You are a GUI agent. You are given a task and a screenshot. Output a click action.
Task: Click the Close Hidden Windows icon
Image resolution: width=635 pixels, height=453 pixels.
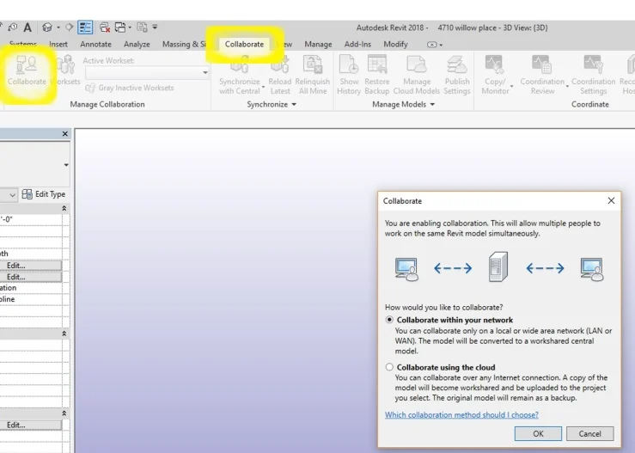[105, 28]
